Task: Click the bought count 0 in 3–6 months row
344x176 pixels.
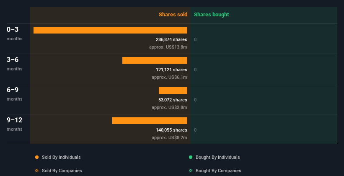Action: point(195,70)
